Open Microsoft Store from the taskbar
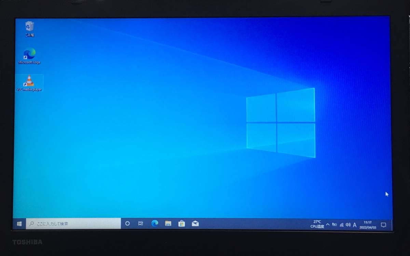This screenshot has width=410, height=256. coord(181,224)
